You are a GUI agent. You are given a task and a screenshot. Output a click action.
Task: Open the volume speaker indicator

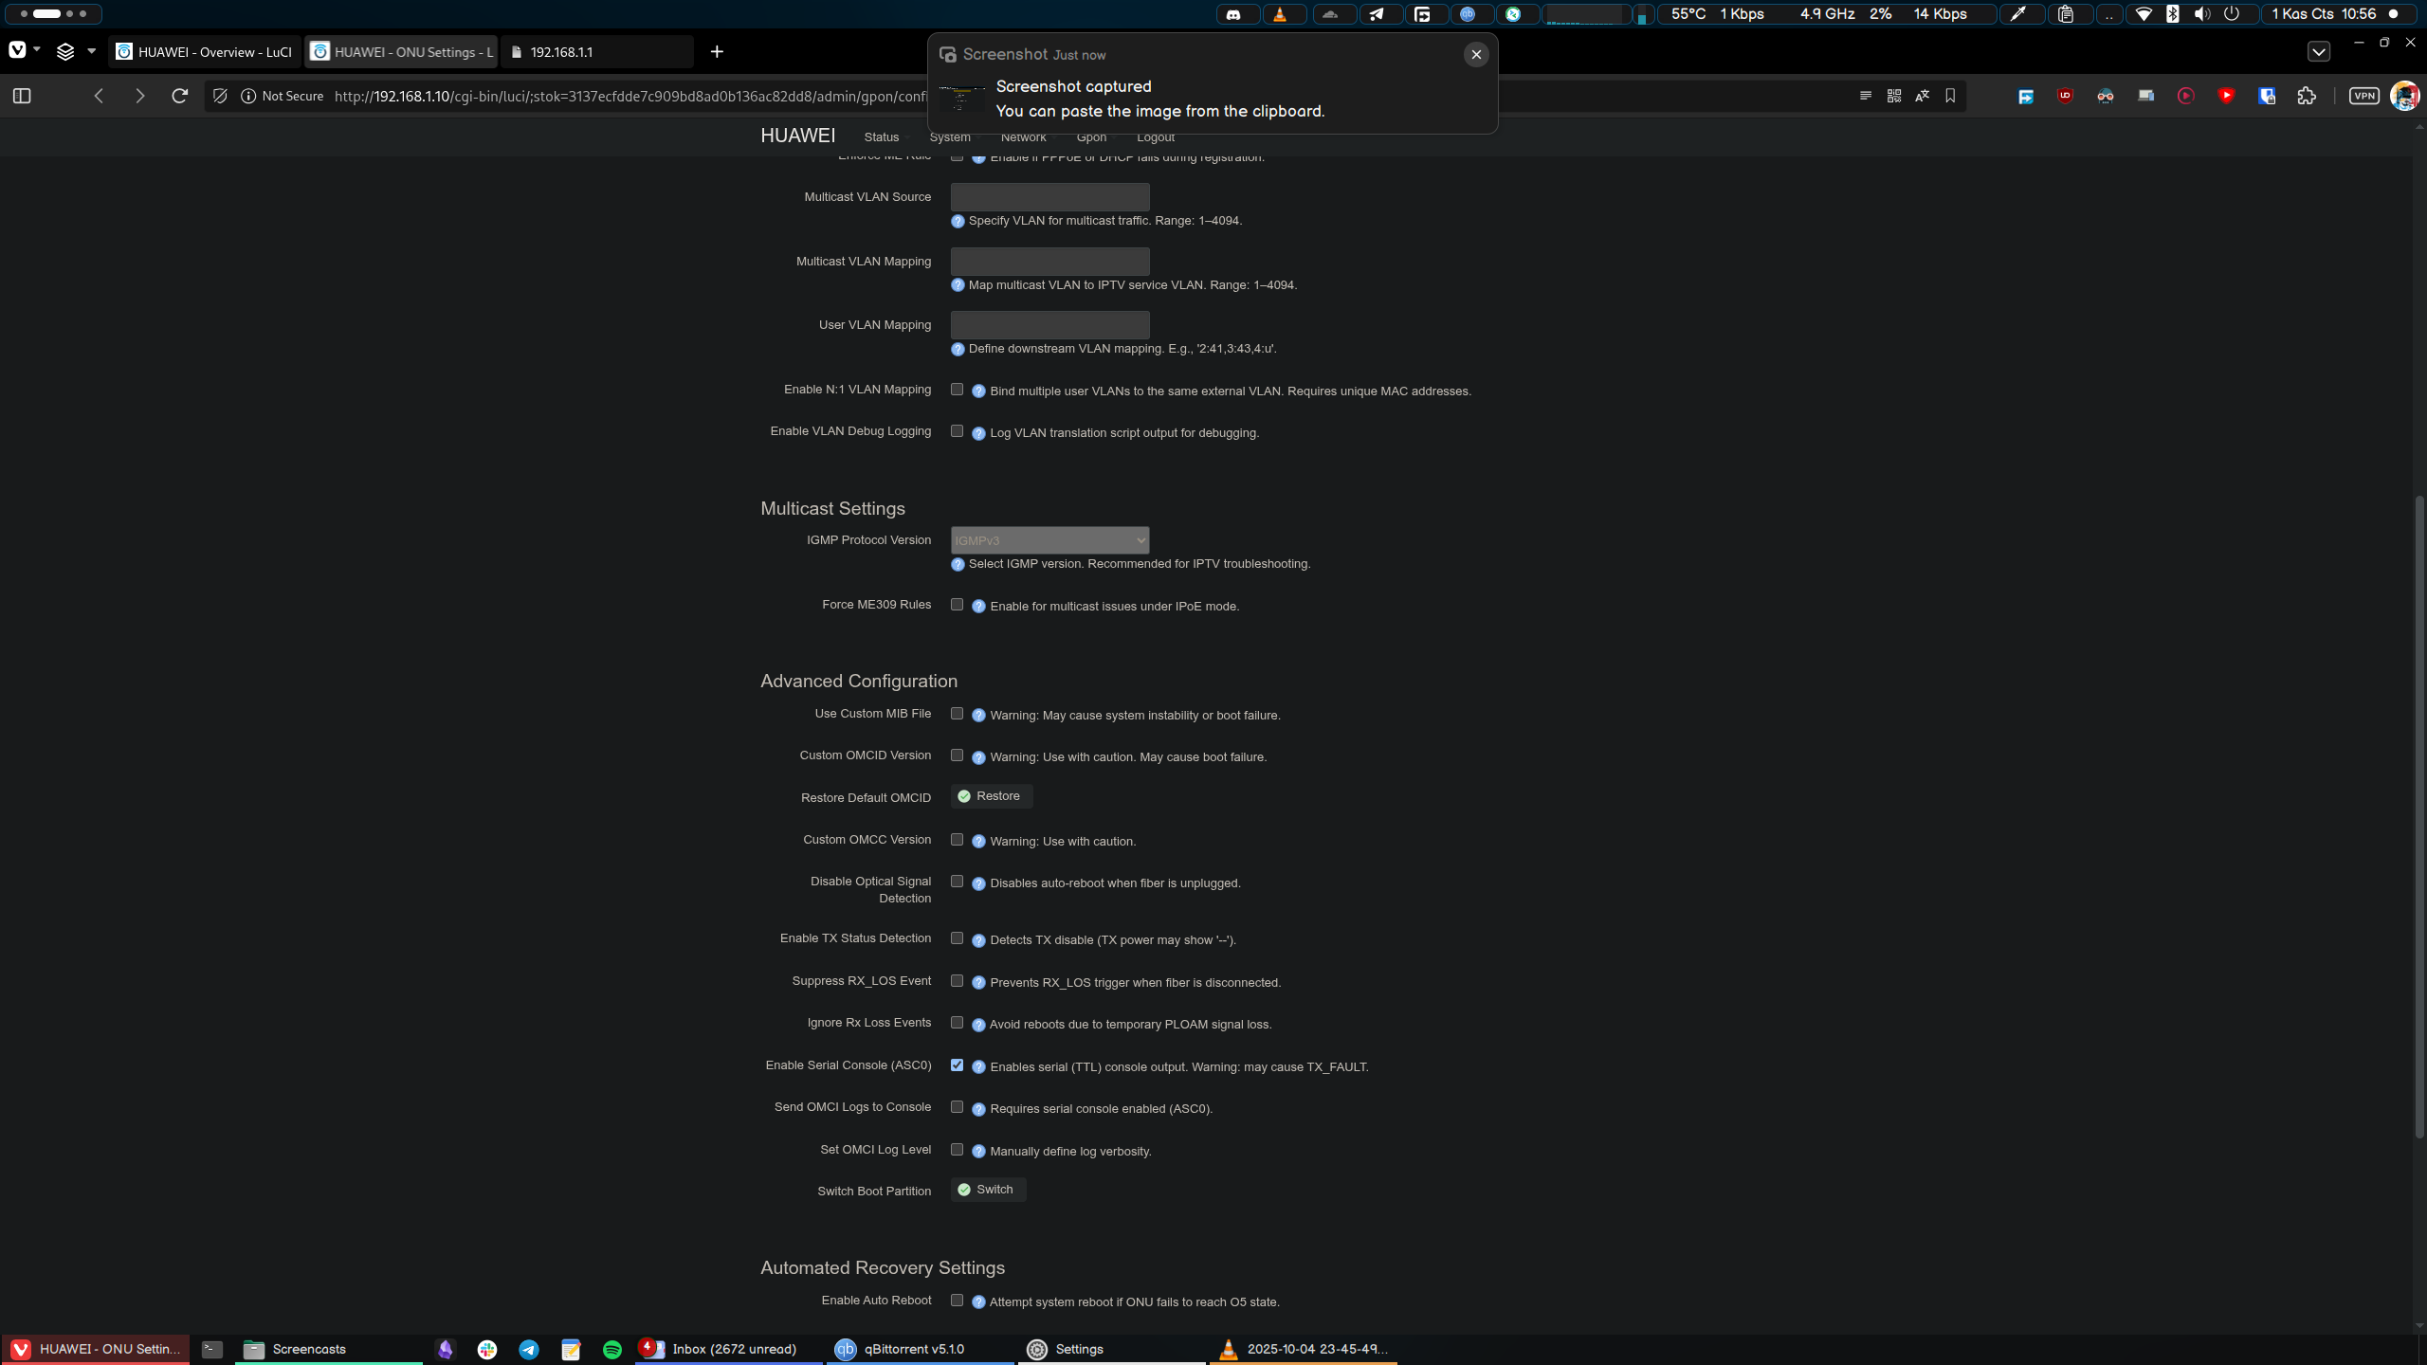(2202, 14)
